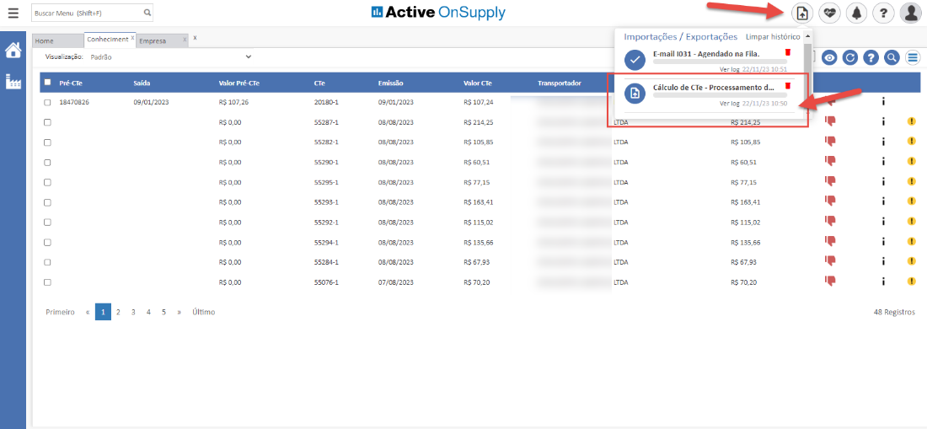This screenshot has height=429, width=927.
Task: Focus the Buscar Menu search field
Action: 87,13
